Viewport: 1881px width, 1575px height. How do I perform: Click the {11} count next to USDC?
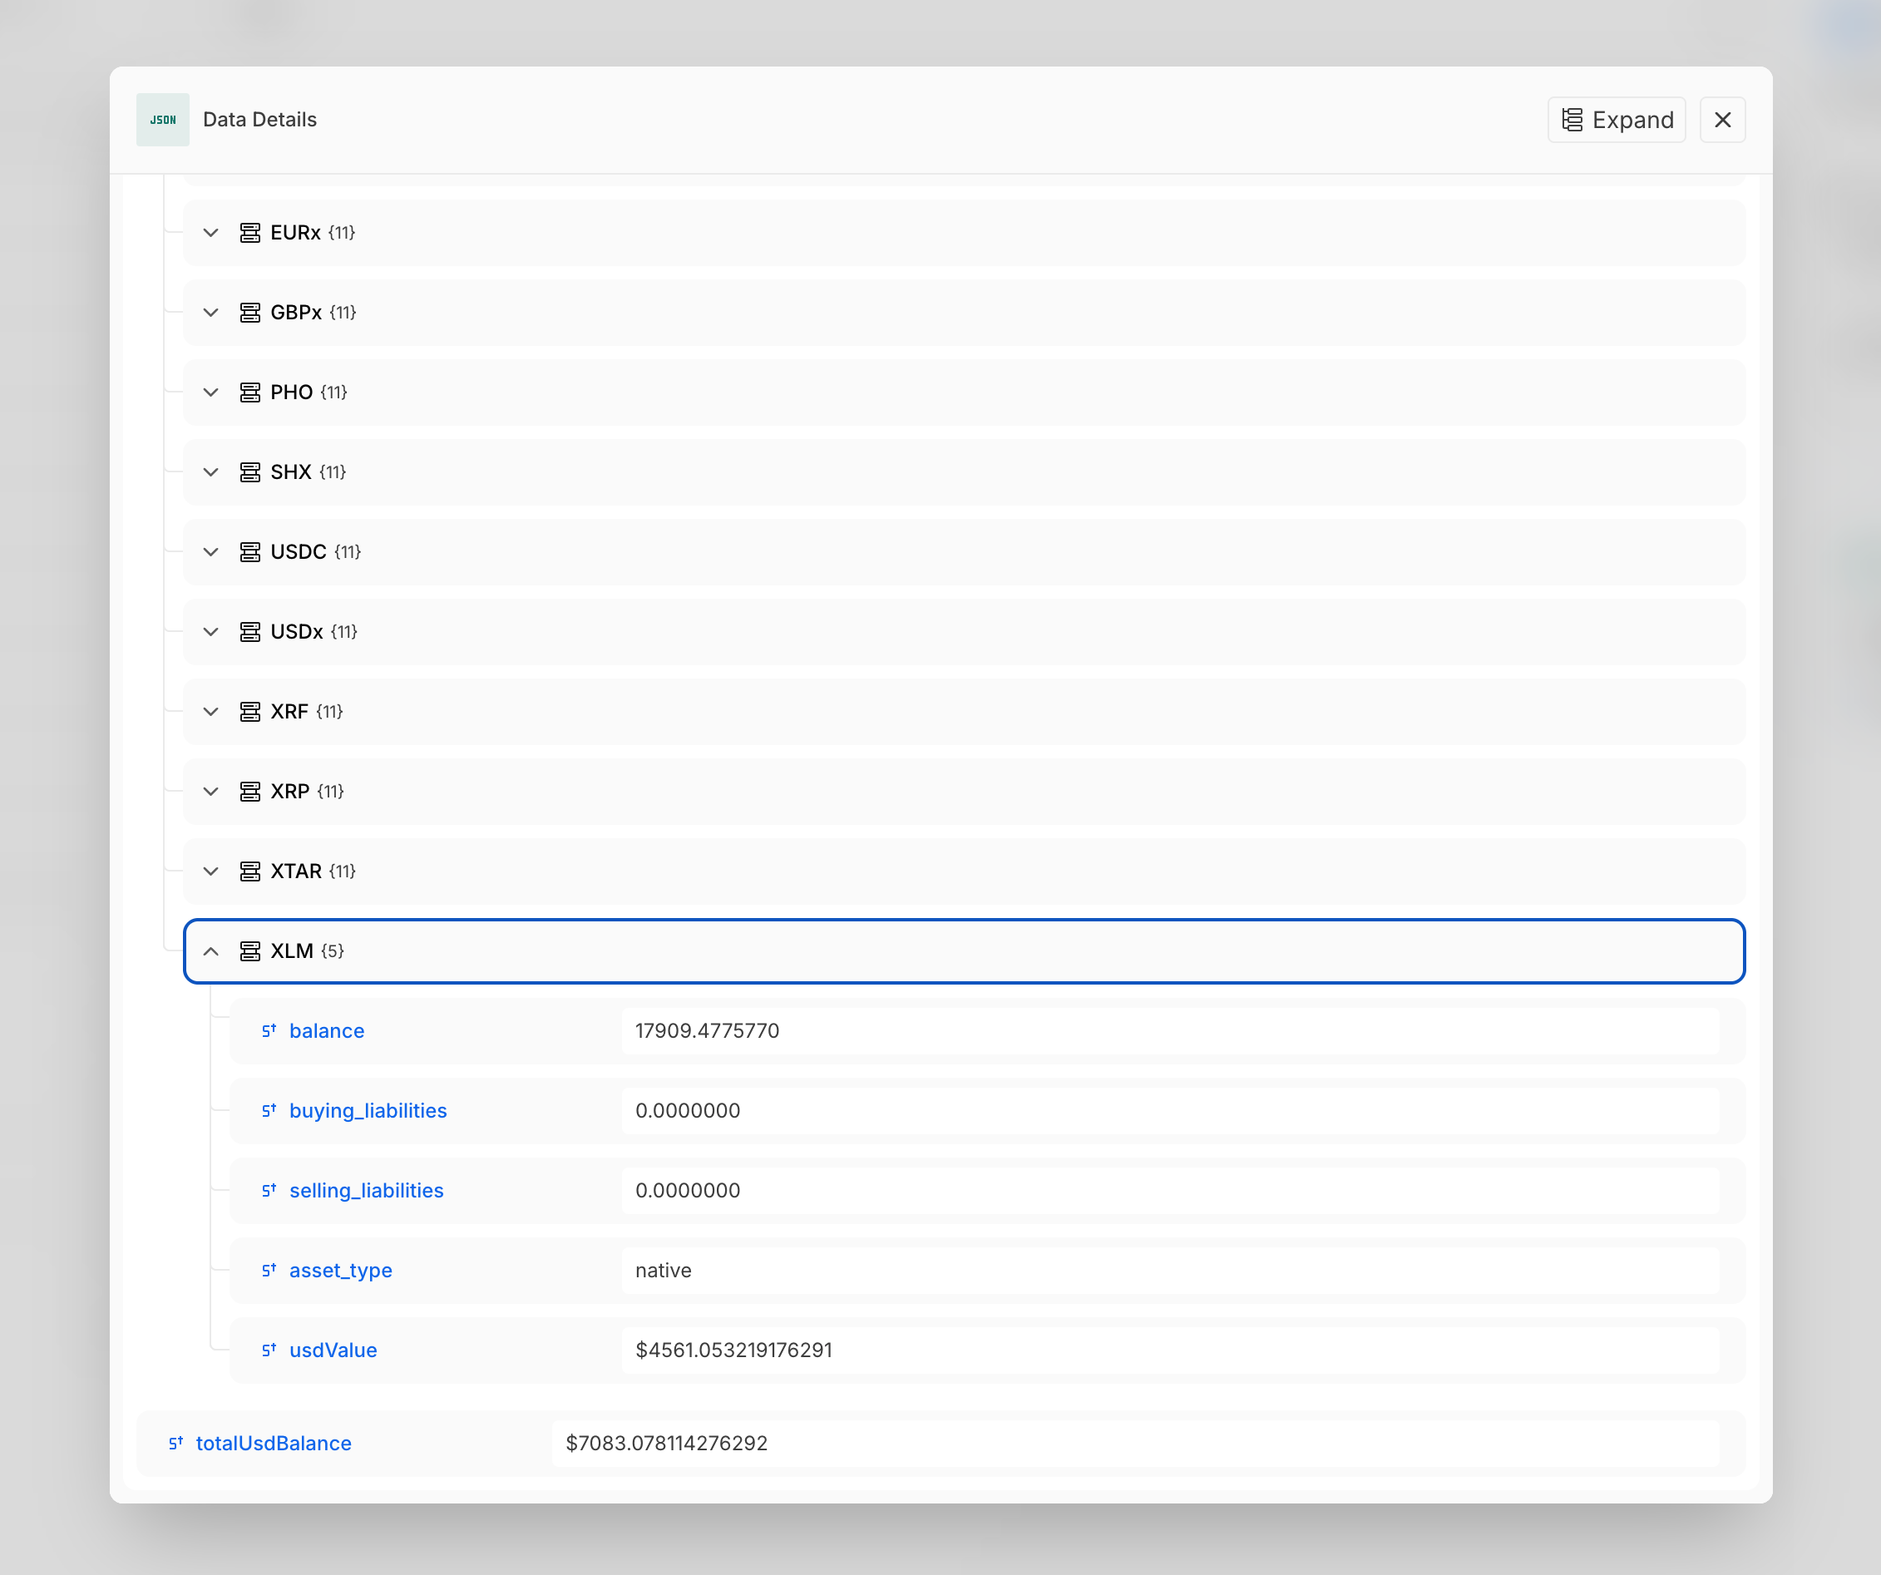click(348, 552)
